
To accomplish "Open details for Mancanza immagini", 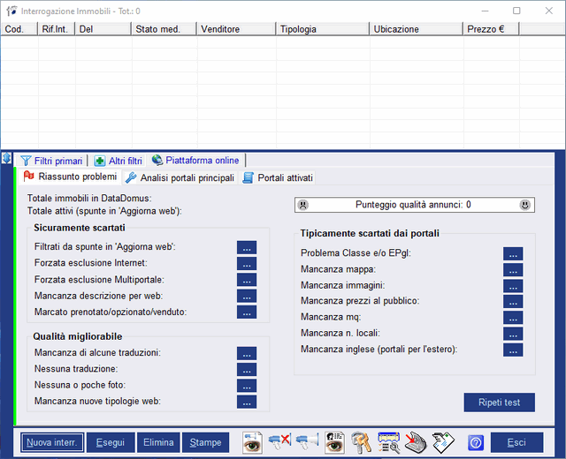I will coord(513,286).
